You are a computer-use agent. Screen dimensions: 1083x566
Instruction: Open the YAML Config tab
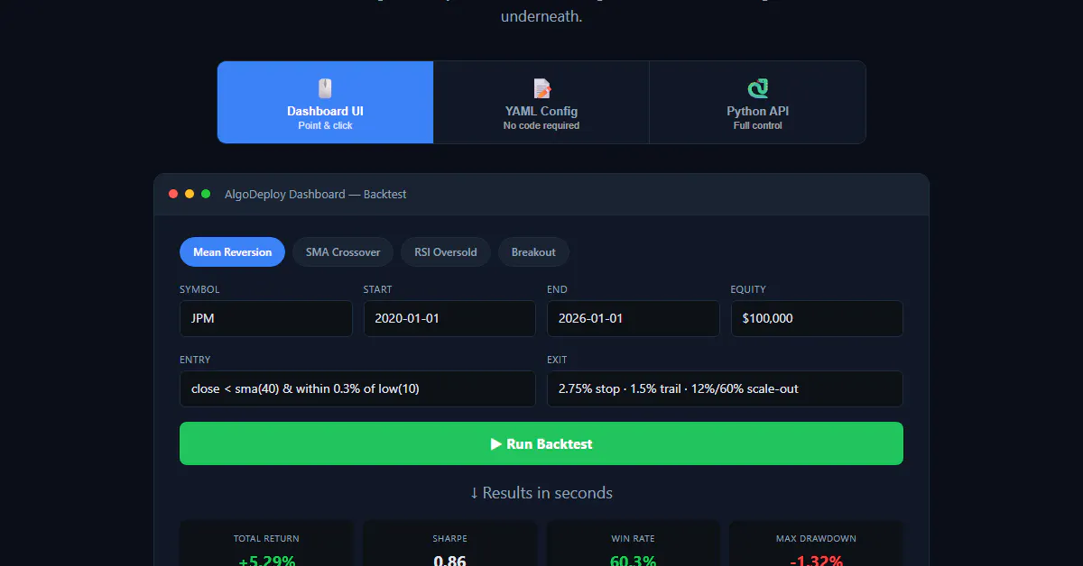click(541, 103)
